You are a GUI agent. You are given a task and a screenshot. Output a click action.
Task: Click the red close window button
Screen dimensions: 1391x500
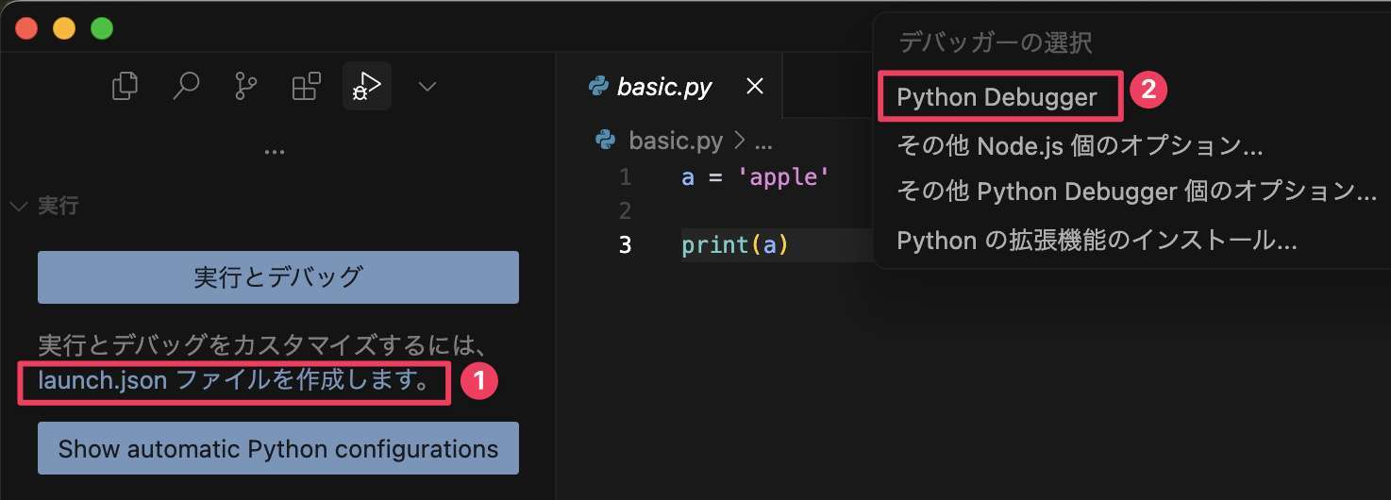[26, 28]
